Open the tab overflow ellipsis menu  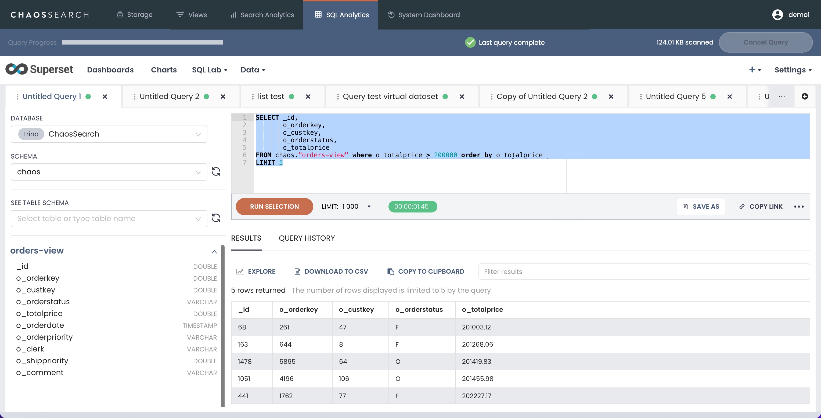point(782,97)
